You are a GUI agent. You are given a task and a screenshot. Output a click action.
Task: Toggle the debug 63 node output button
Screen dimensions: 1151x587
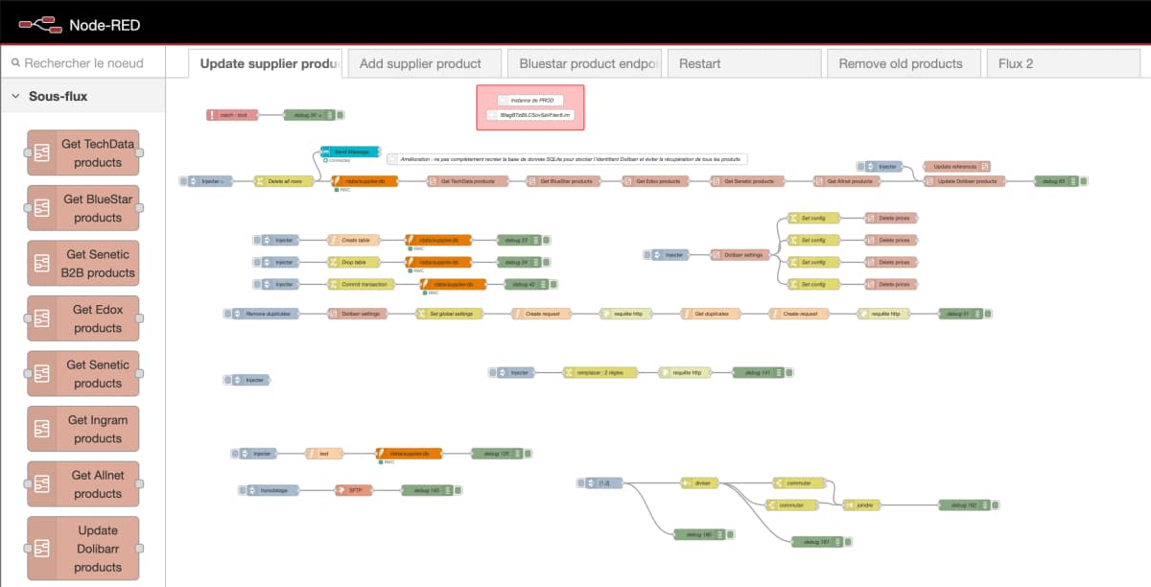(x=1083, y=180)
